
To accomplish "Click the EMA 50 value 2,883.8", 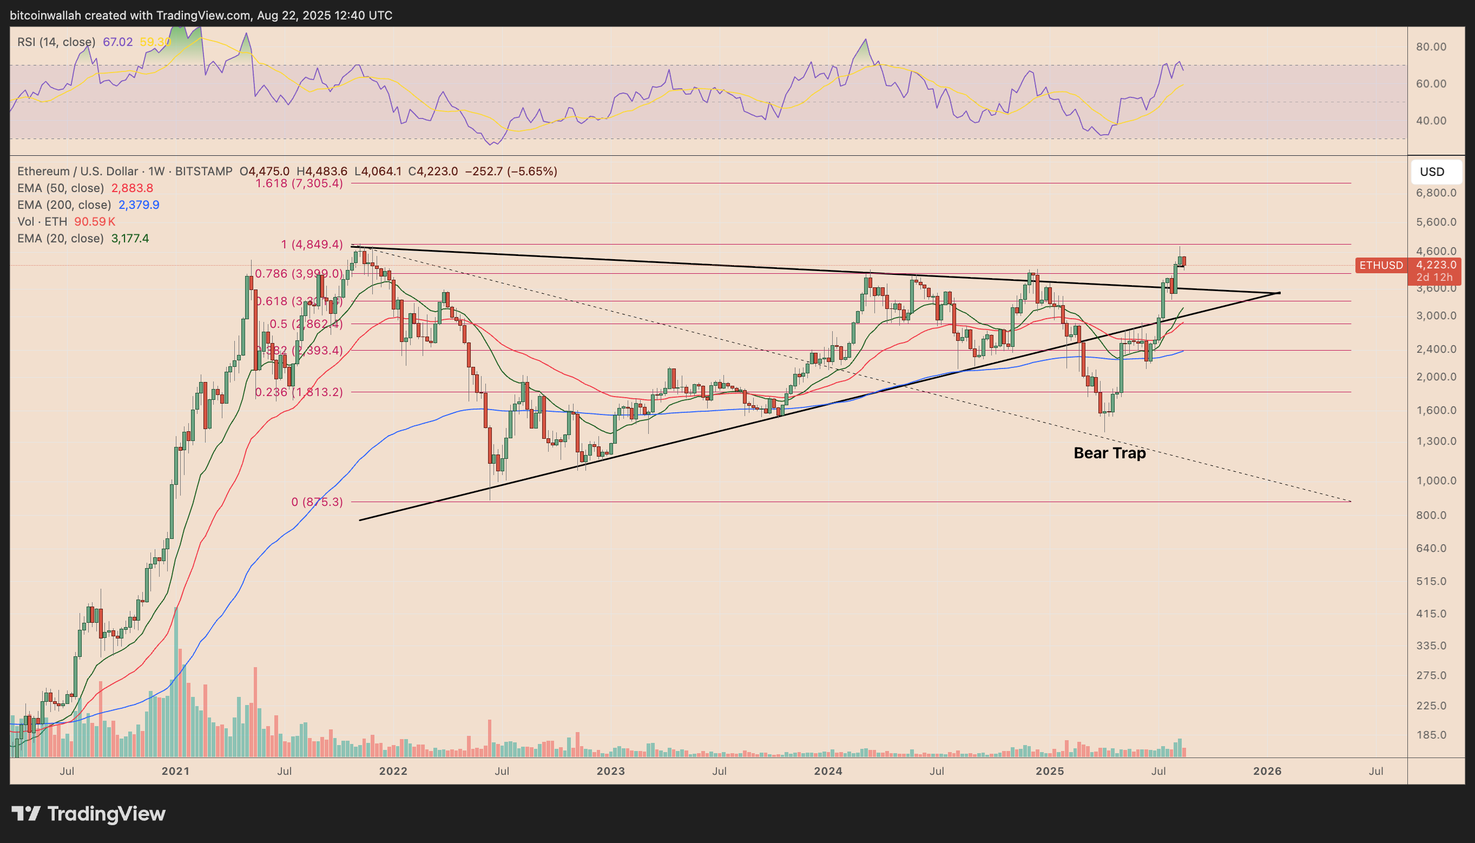I will pyautogui.click(x=132, y=188).
